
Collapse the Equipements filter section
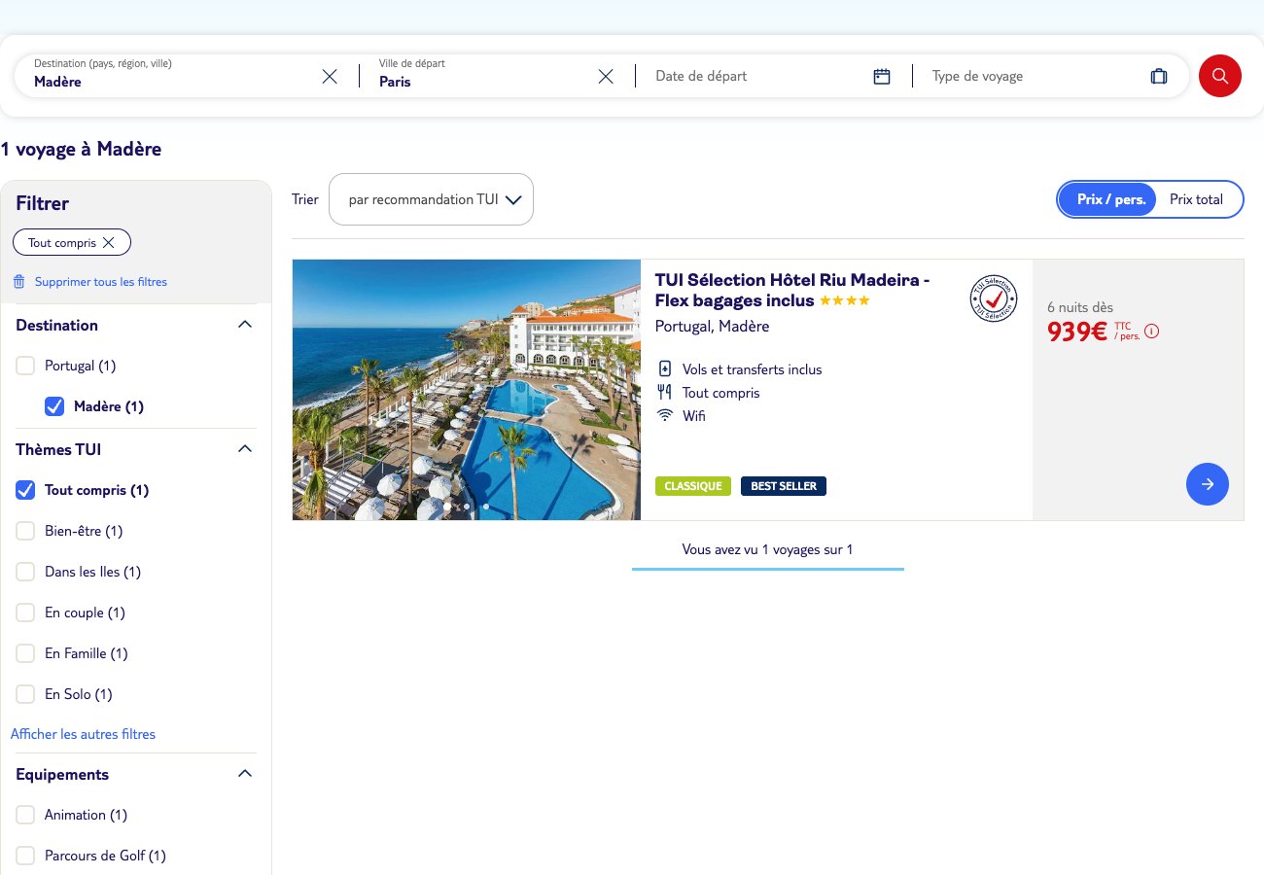[245, 774]
